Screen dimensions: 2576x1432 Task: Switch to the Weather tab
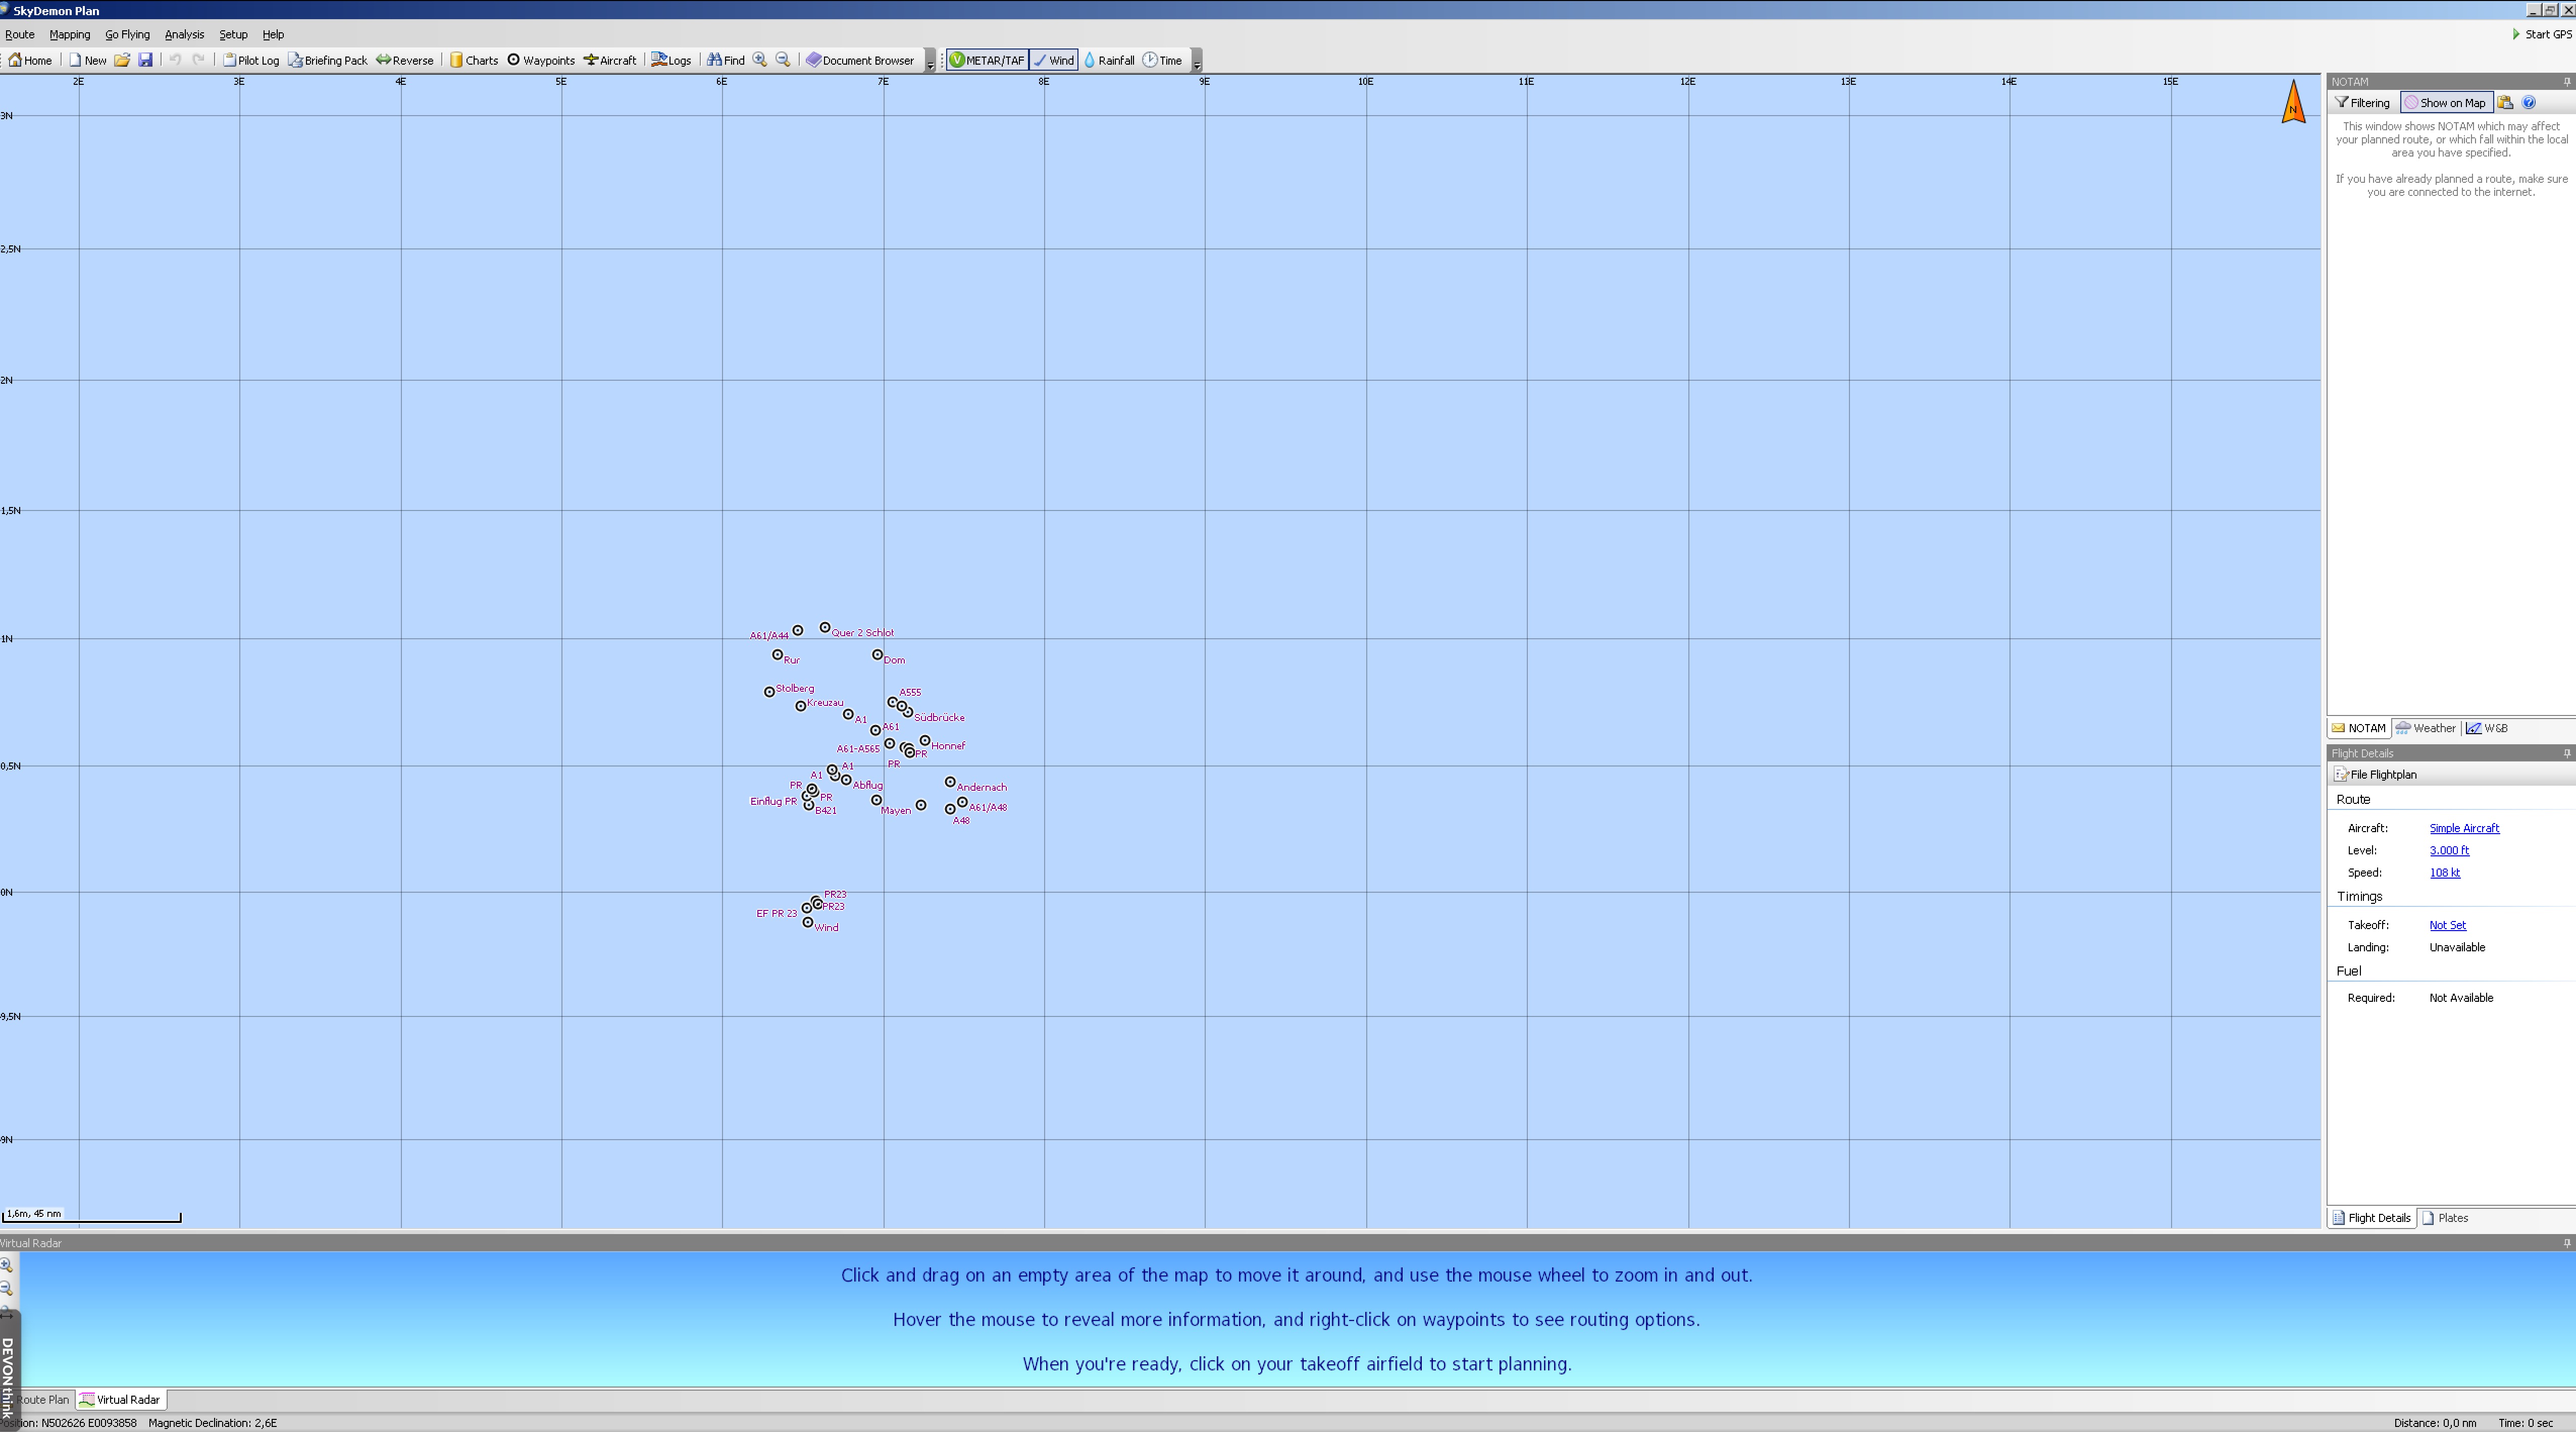pos(2426,728)
